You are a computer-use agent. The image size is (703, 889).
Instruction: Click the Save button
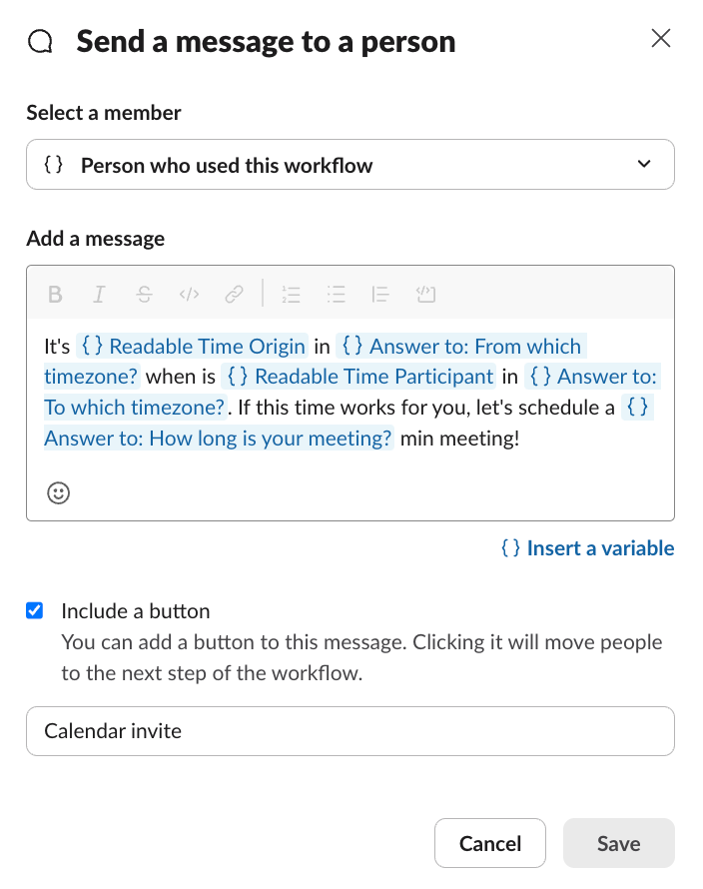618,843
